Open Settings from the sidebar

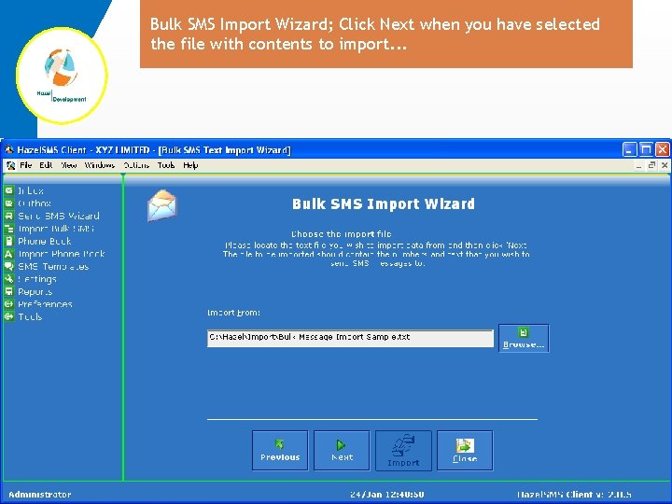pyautogui.click(x=36, y=279)
